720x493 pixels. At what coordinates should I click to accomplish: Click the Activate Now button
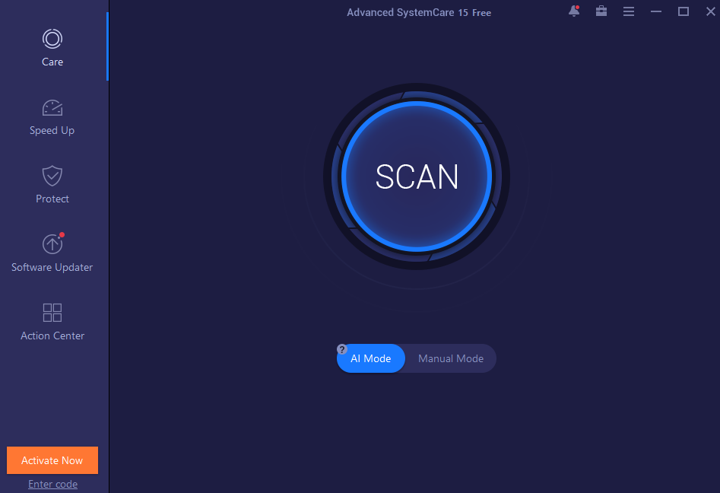click(52, 460)
